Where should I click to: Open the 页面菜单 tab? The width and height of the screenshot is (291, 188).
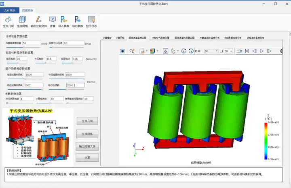pos(27,11)
